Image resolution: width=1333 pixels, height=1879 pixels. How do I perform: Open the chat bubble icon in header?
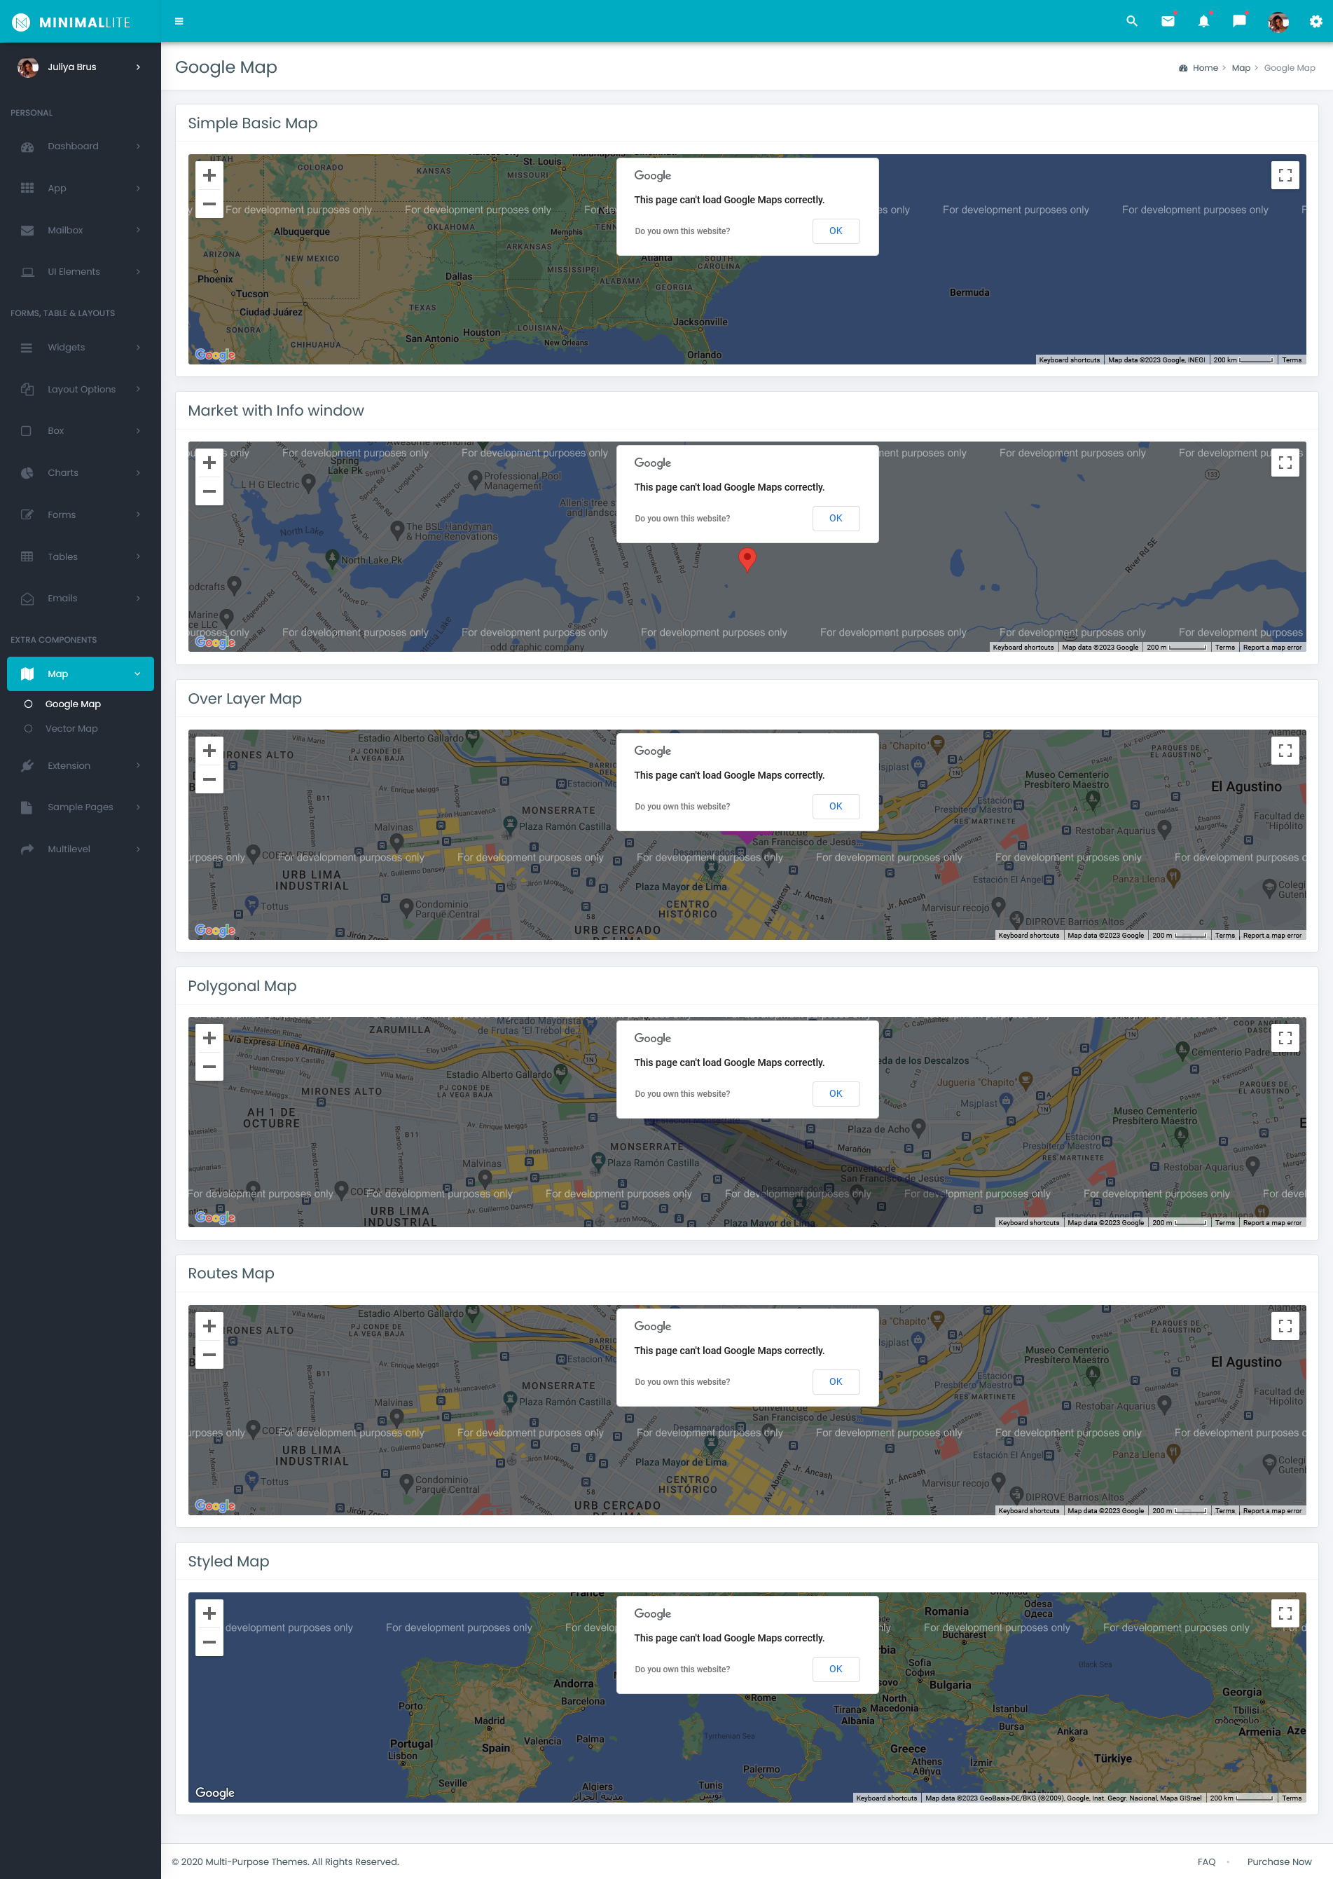pos(1239,21)
